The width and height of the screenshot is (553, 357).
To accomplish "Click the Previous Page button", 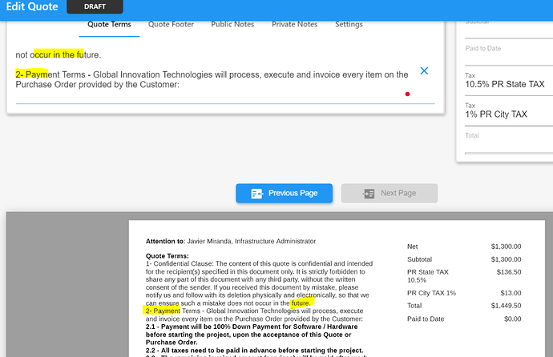I will [x=285, y=193].
